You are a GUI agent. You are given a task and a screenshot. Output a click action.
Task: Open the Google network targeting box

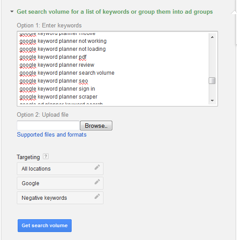(x=60, y=183)
